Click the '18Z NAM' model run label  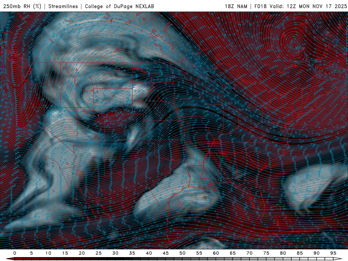click(x=236, y=6)
